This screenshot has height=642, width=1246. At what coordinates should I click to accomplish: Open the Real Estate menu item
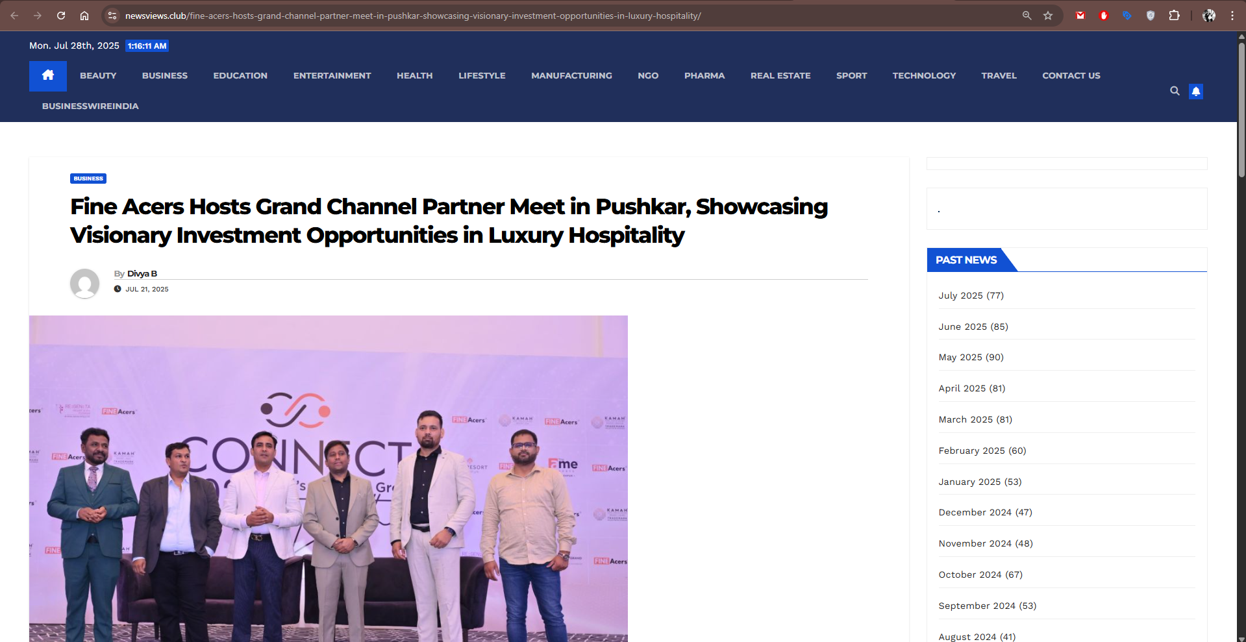tap(780, 76)
